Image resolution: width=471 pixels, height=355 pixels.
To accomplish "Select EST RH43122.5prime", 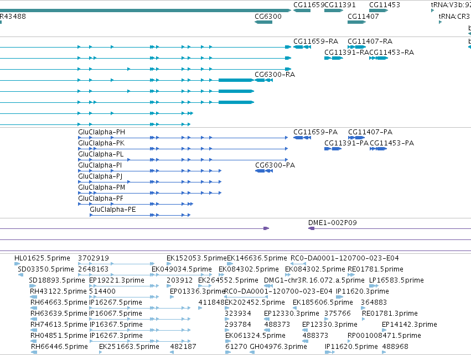I will coord(58,291).
